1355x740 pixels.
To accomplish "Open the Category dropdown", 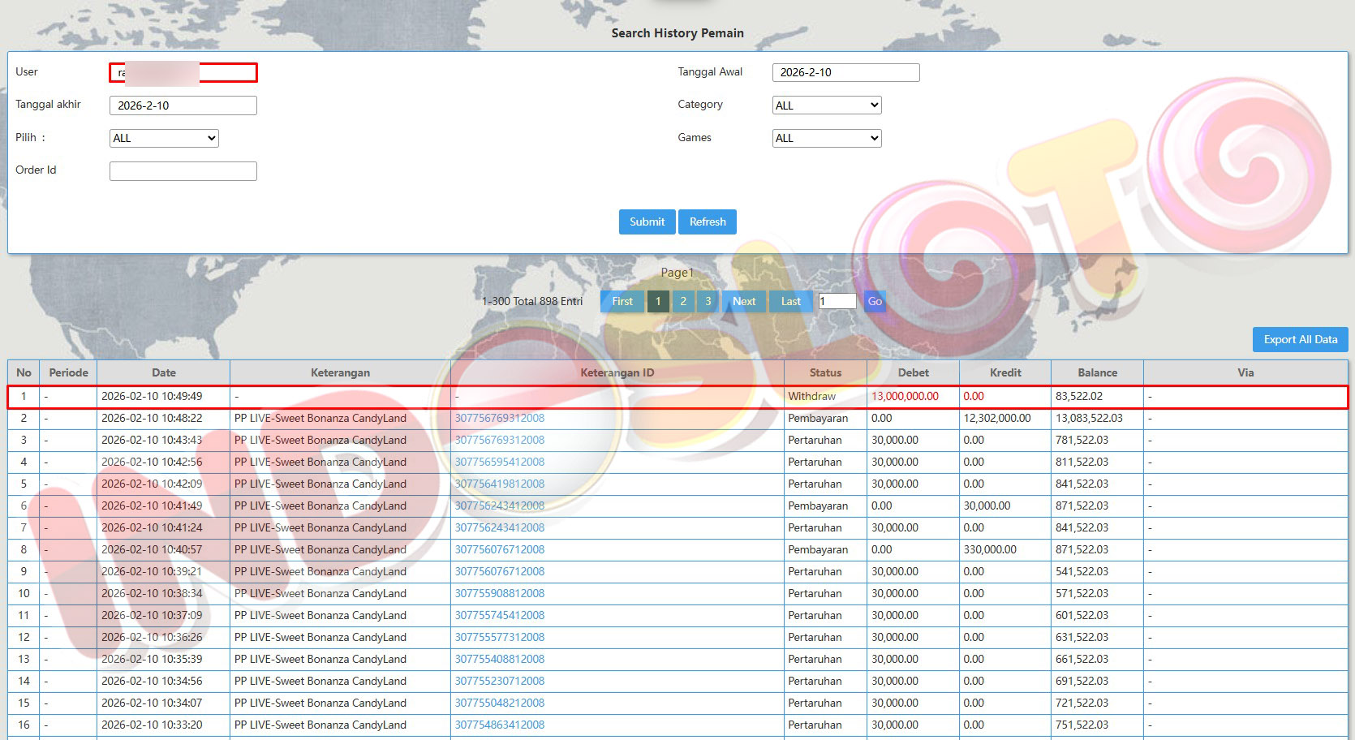I will 826,105.
